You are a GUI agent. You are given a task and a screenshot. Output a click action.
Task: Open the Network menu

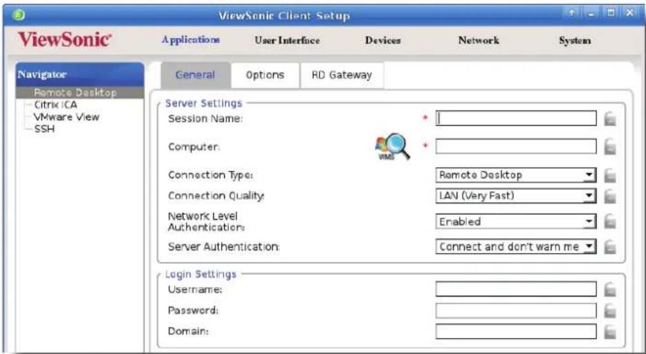(479, 40)
